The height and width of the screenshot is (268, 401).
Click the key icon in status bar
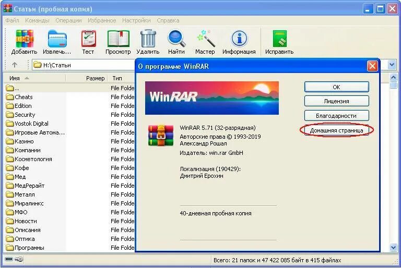(x=19, y=259)
